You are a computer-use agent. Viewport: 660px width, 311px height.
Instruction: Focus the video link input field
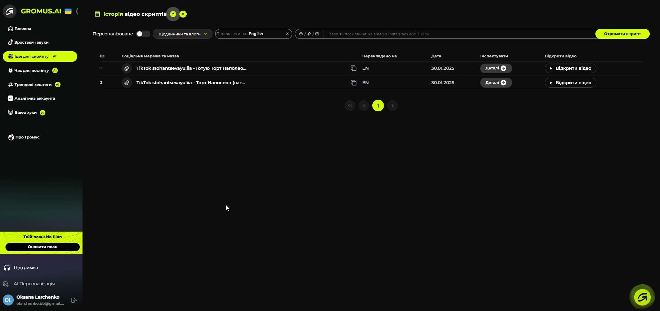coord(459,34)
